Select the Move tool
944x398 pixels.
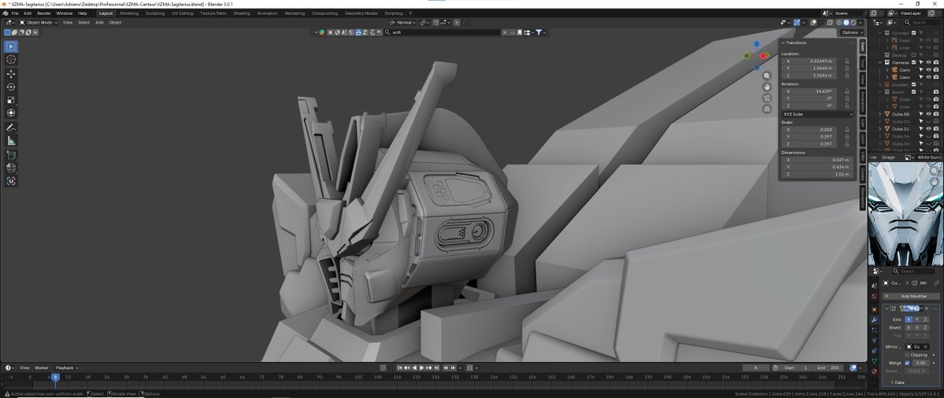click(11, 74)
